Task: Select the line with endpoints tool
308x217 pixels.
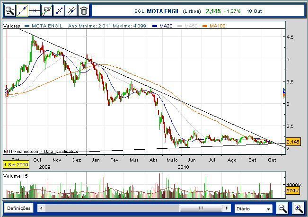Action: coord(59,10)
